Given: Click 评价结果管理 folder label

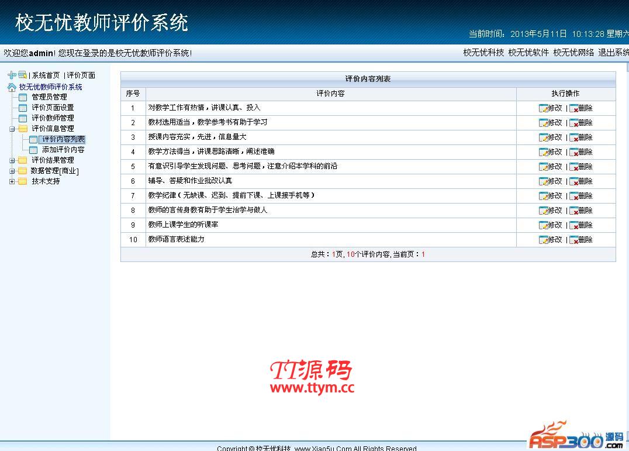Looking at the screenshot, I should point(53,160).
